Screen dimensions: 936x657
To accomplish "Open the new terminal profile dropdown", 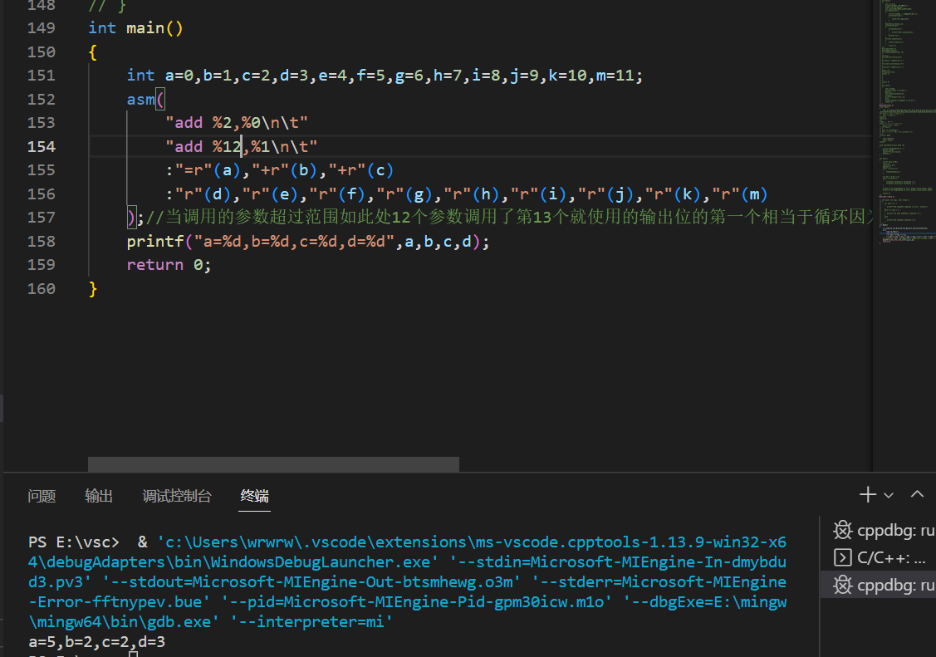I will click(x=889, y=495).
